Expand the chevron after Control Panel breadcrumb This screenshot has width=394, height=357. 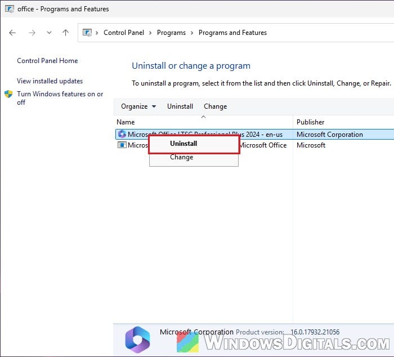150,33
